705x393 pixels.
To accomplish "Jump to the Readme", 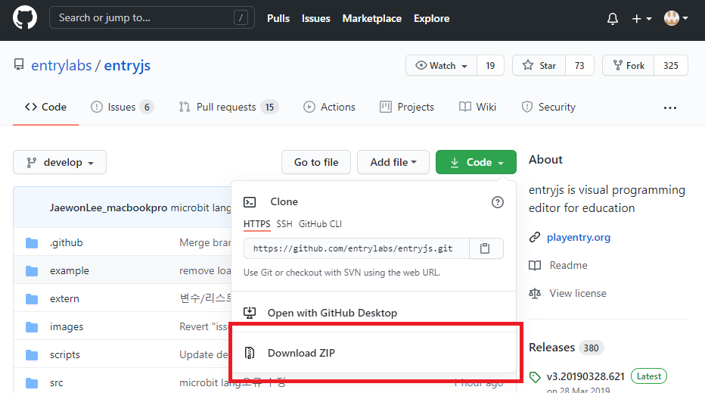I will (x=568, y=265).
